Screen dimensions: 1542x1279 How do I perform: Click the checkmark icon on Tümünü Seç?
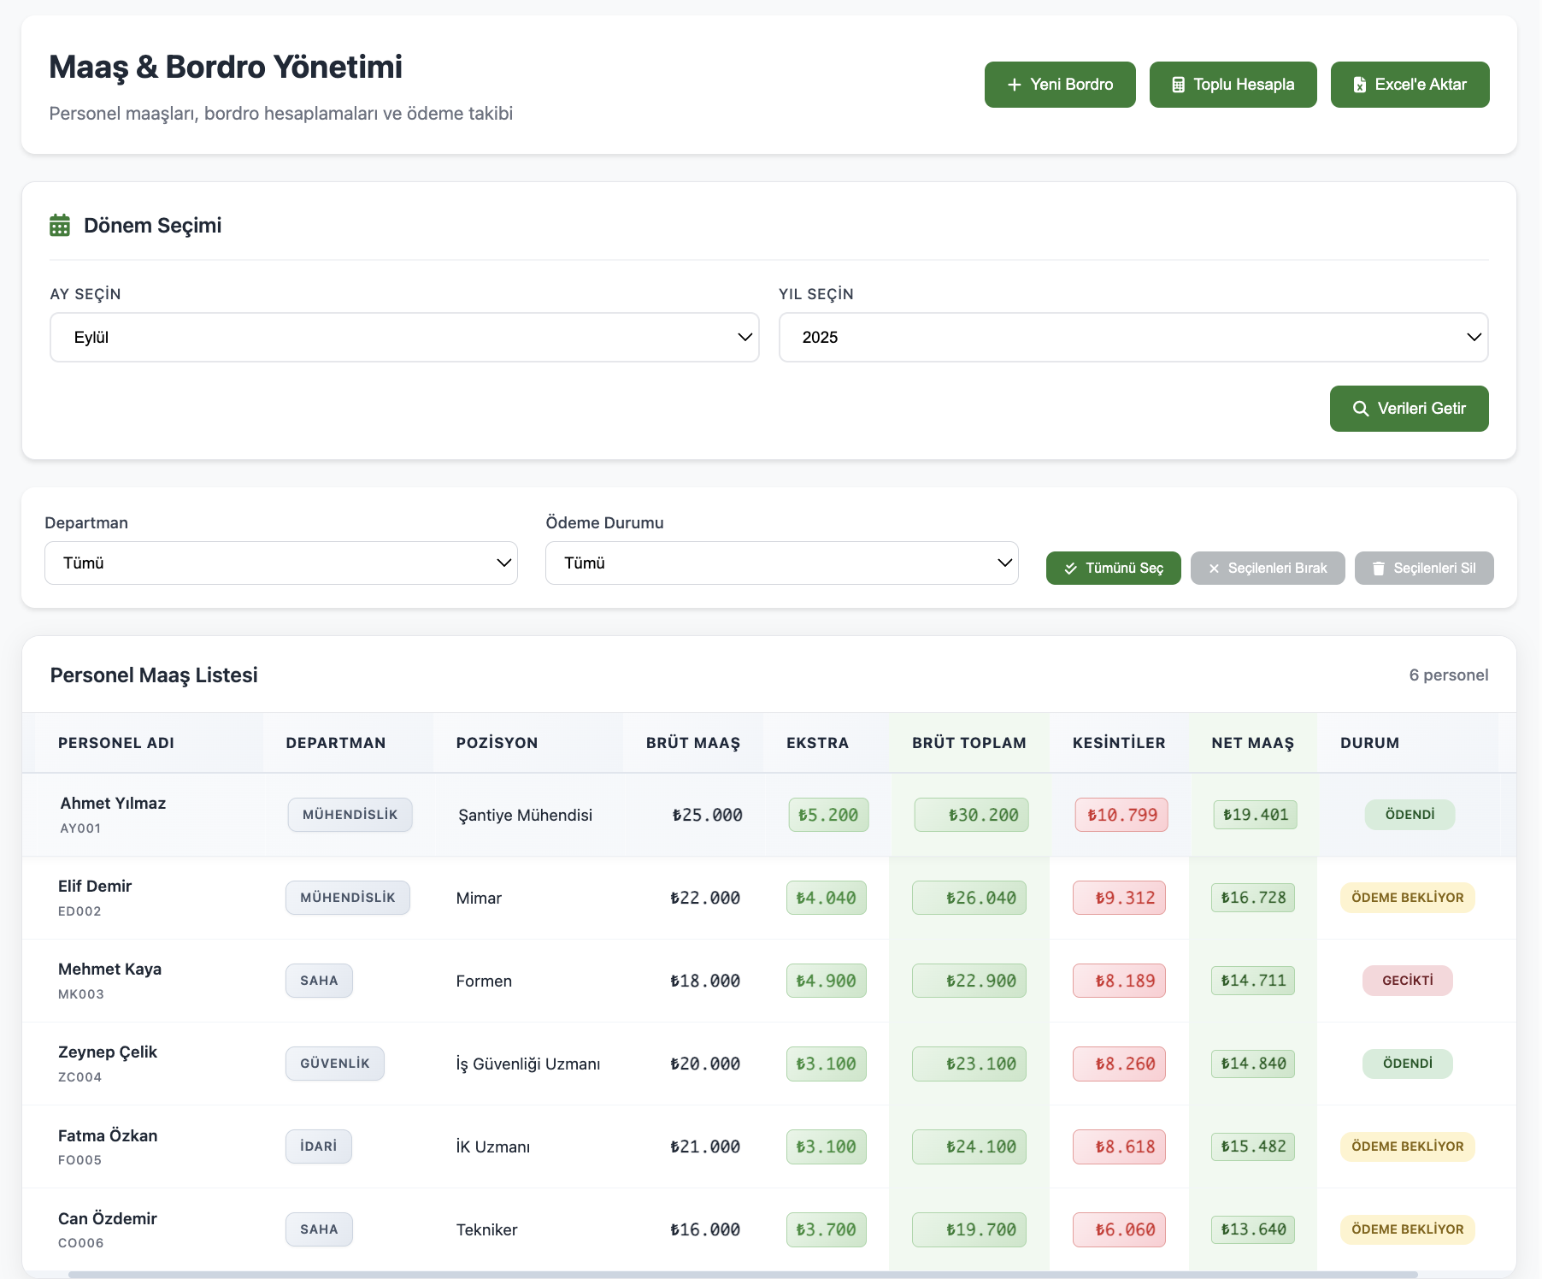(1070, 569)
